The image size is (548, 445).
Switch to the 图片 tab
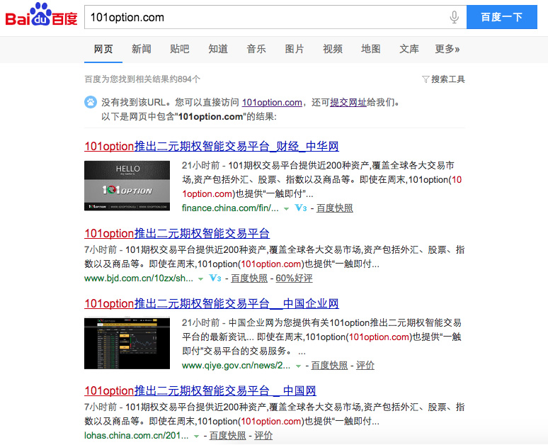[295, 49]
